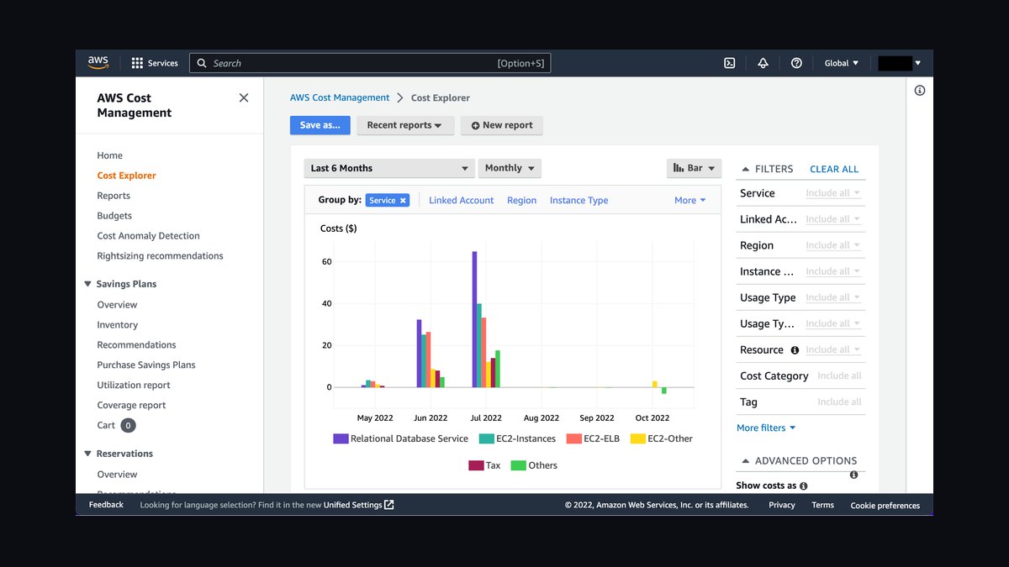1009x567 pixels.
Task: Open the Usage Type filter dropdown
Action: (832, 297)
